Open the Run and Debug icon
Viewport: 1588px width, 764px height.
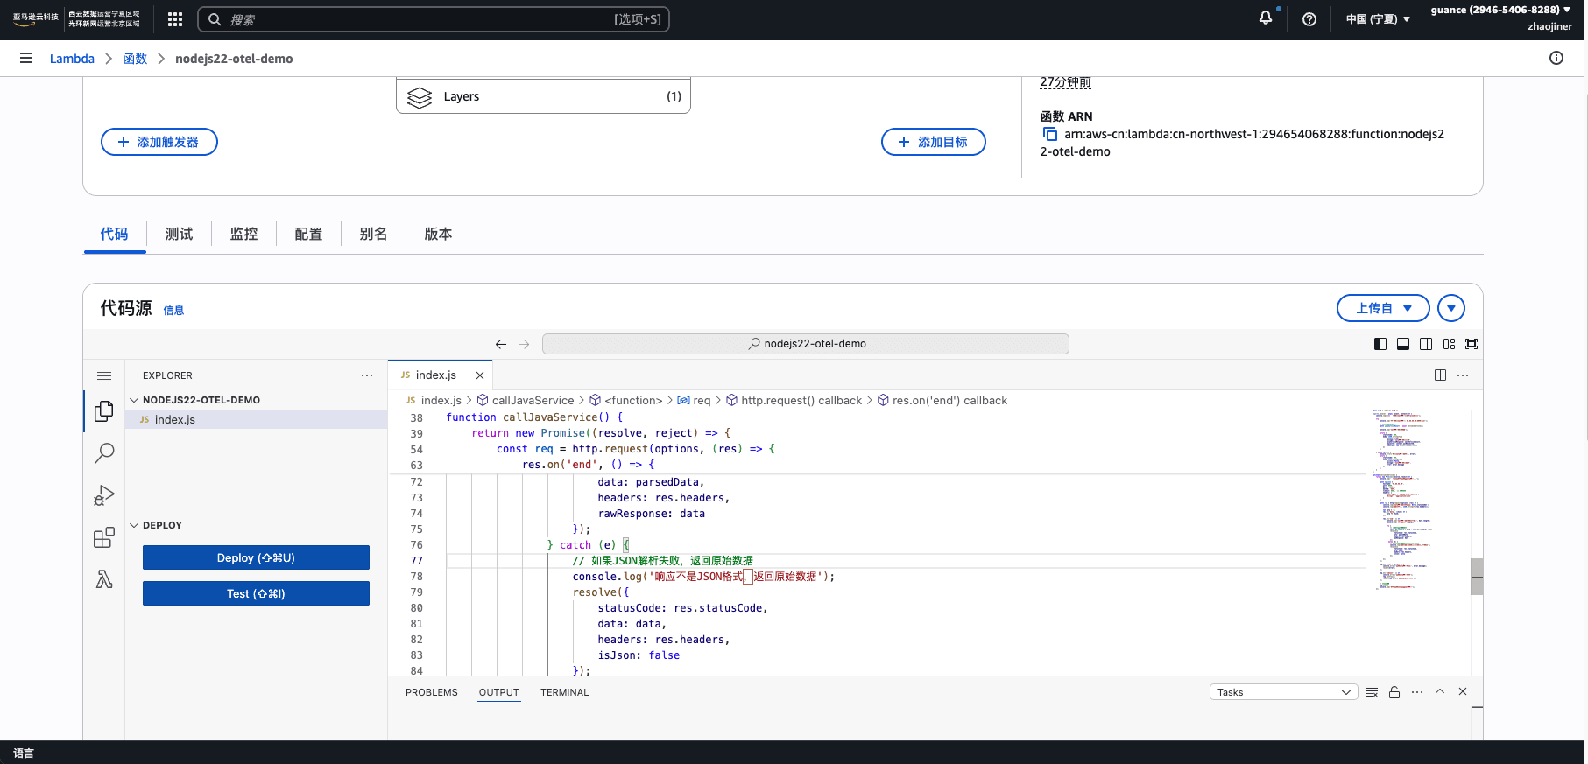click(104, 495)
